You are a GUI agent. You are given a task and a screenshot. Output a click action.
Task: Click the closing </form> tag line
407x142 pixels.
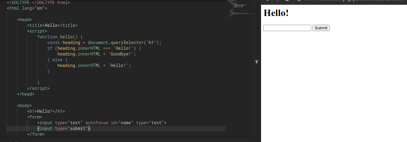tap(36, 134)
